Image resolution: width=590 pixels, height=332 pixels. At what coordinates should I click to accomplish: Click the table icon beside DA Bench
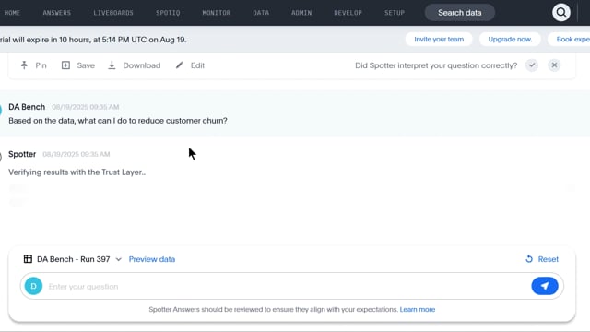tap(28, 259)
